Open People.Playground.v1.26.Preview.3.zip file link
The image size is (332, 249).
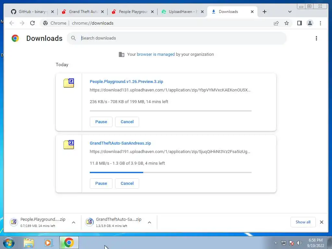(x=126, y=81)
